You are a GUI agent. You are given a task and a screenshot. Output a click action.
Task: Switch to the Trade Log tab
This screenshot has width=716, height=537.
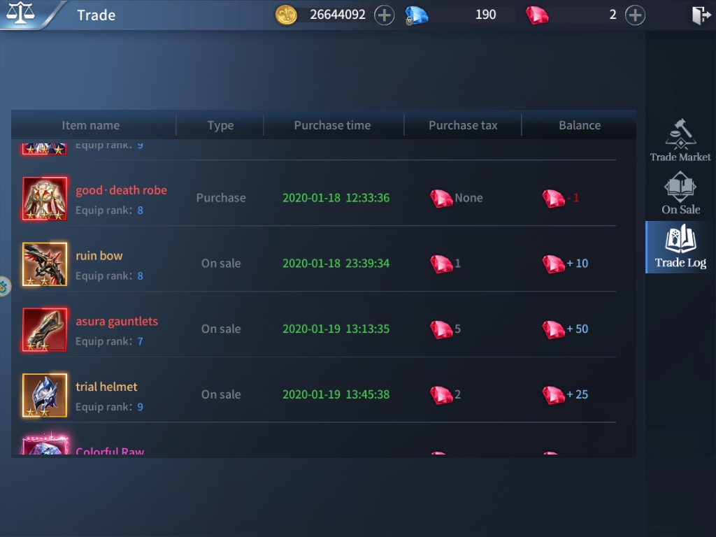[x=679, y=247]
